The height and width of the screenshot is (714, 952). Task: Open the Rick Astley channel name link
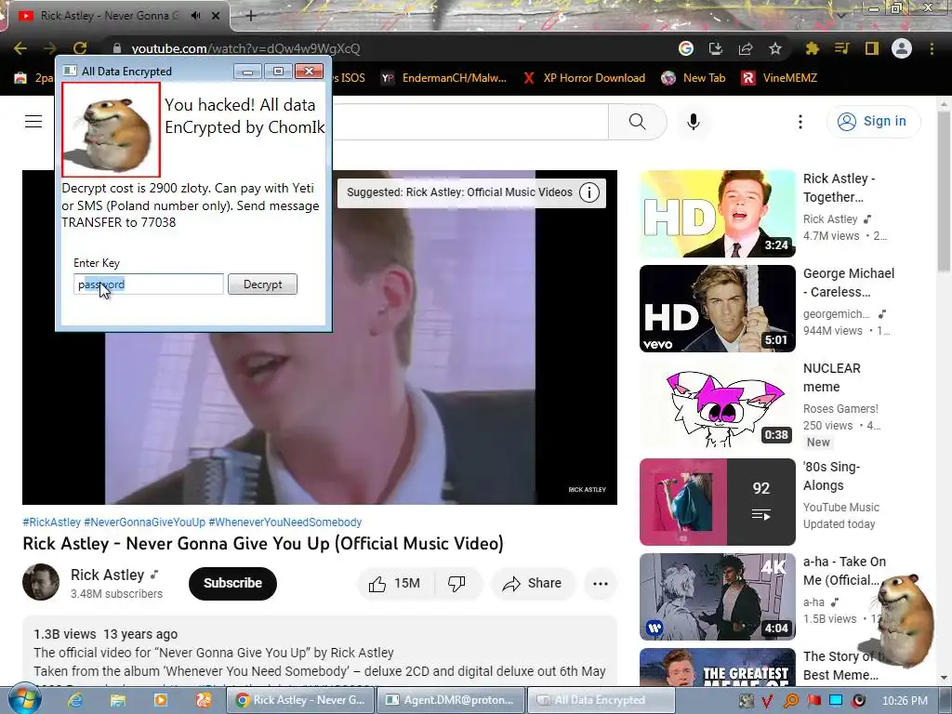coord(107,575)
